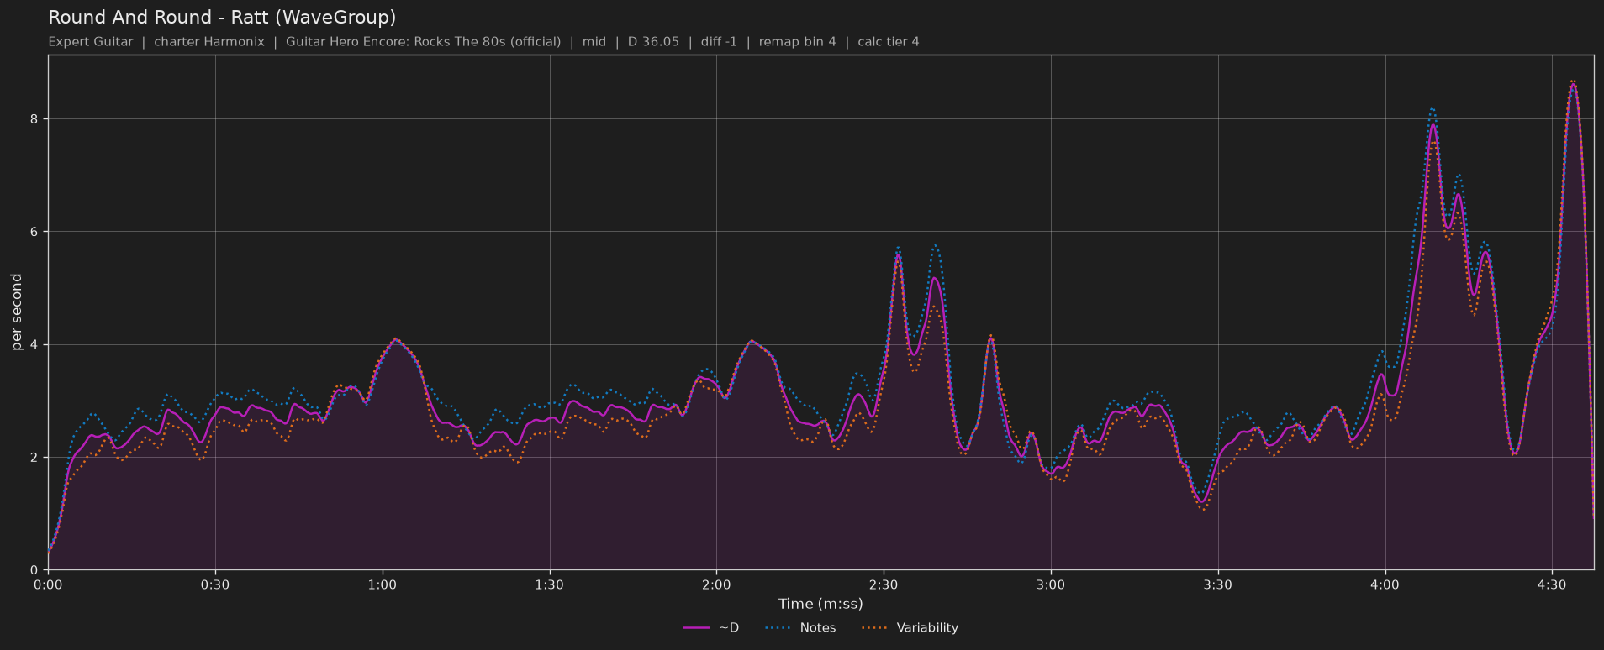This screenshot has width=1604, height=650.
Task: Click the "diff -1" subtitle value
Action: [719, 42]
